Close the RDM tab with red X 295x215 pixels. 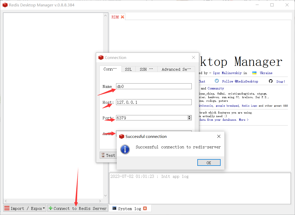click(122, 17)
